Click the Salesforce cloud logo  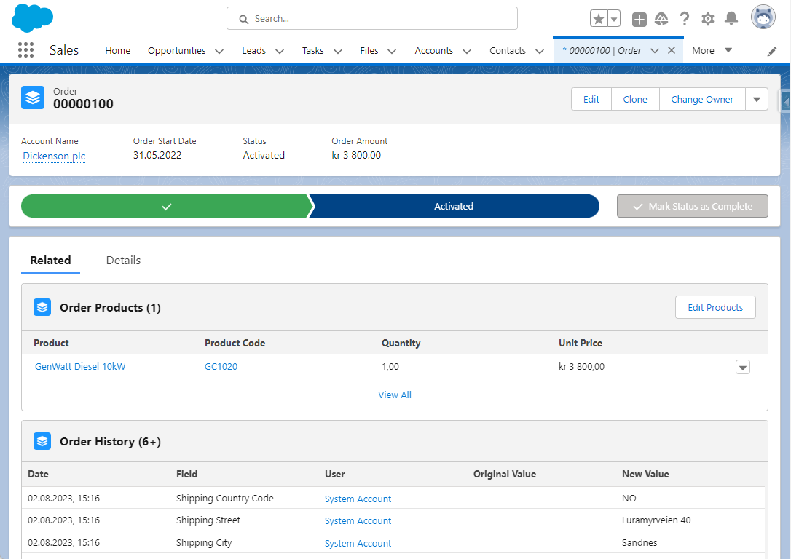32,17
